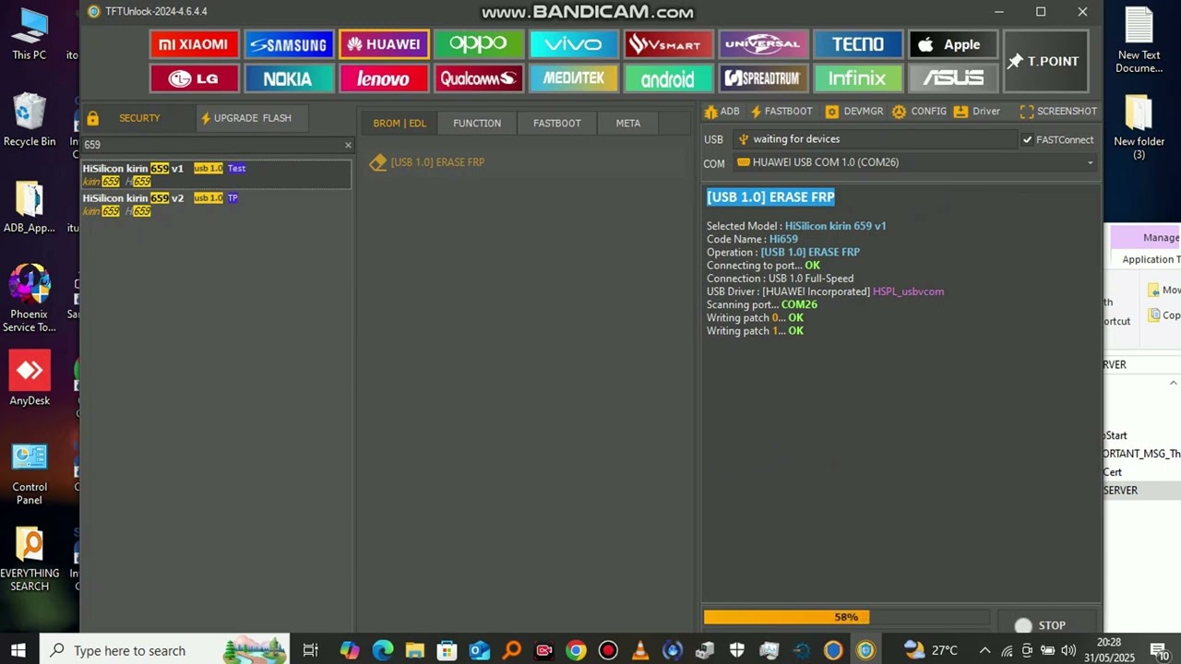
Task: Take a capture with SCREENSHOT button
Action: pyautogui.click(x=1058, y=112)
